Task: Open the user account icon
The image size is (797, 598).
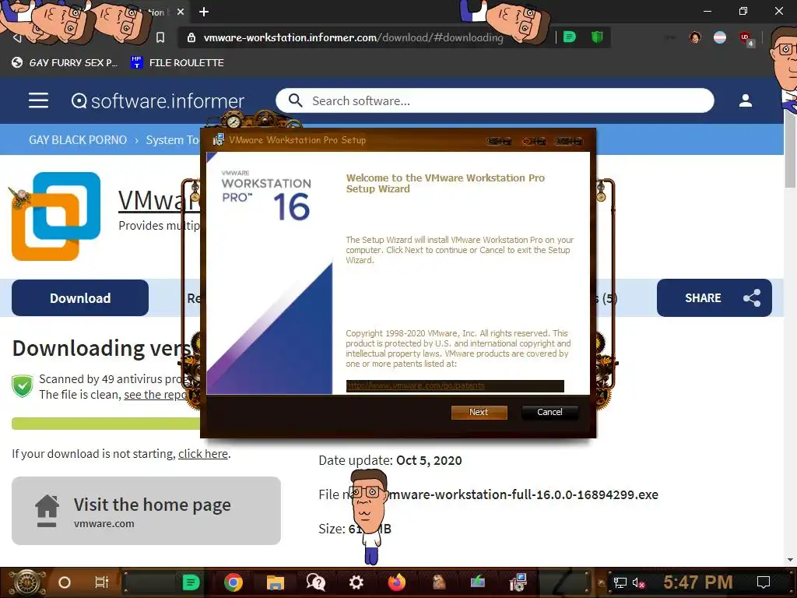Action: coord(745,100)
